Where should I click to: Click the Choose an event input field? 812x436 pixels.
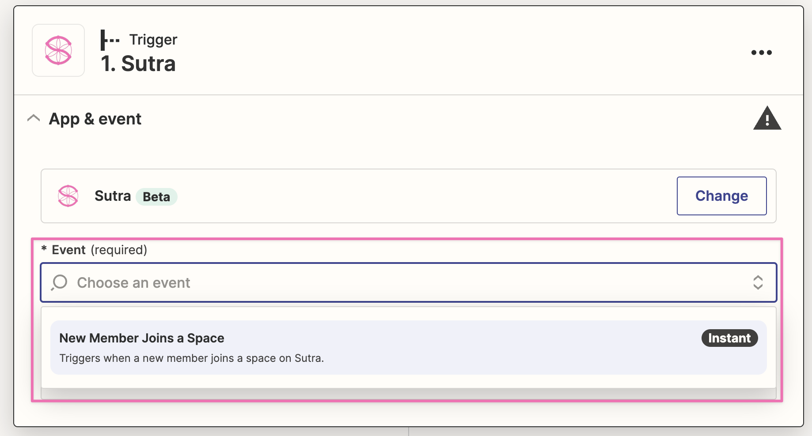(398, 282)
